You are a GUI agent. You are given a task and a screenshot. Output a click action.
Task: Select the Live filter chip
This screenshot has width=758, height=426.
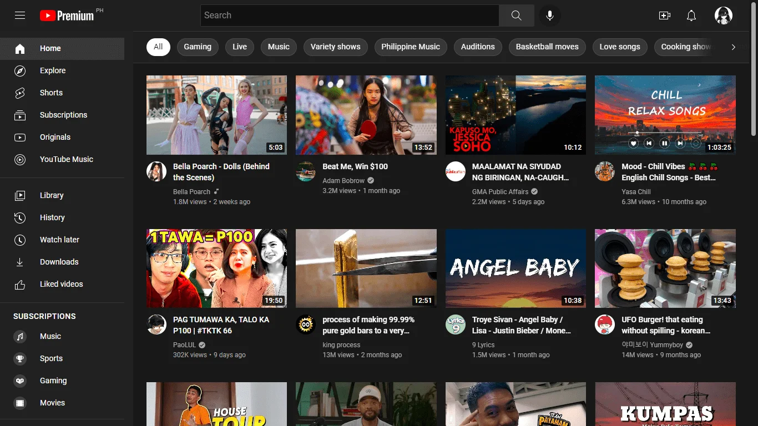240,47
